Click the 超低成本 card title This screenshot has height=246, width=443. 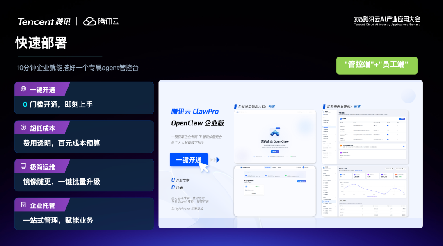click(43, 128)
